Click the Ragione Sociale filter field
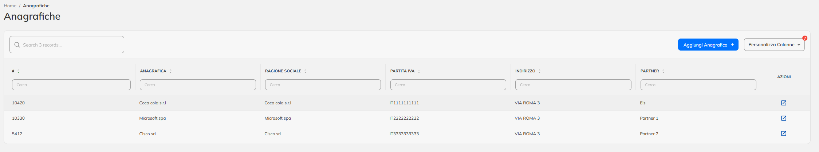Viewport: 819px width, 152px height. [x=323, y=85]
